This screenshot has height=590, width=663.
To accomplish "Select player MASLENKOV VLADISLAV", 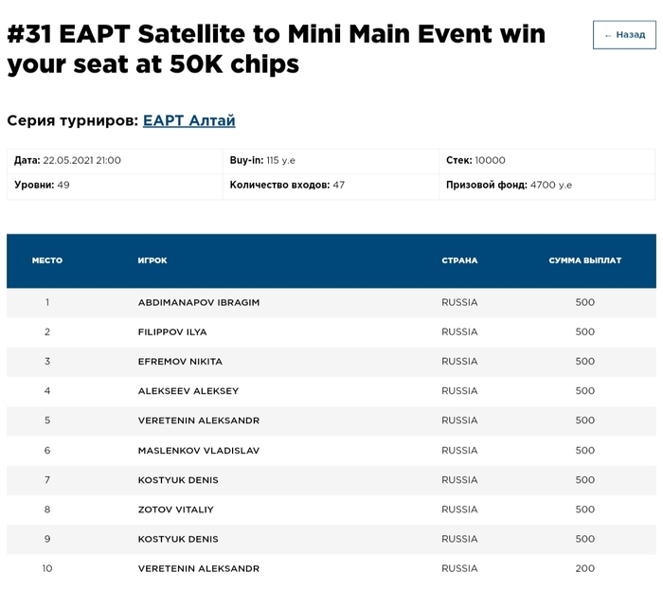I will 199,451.
